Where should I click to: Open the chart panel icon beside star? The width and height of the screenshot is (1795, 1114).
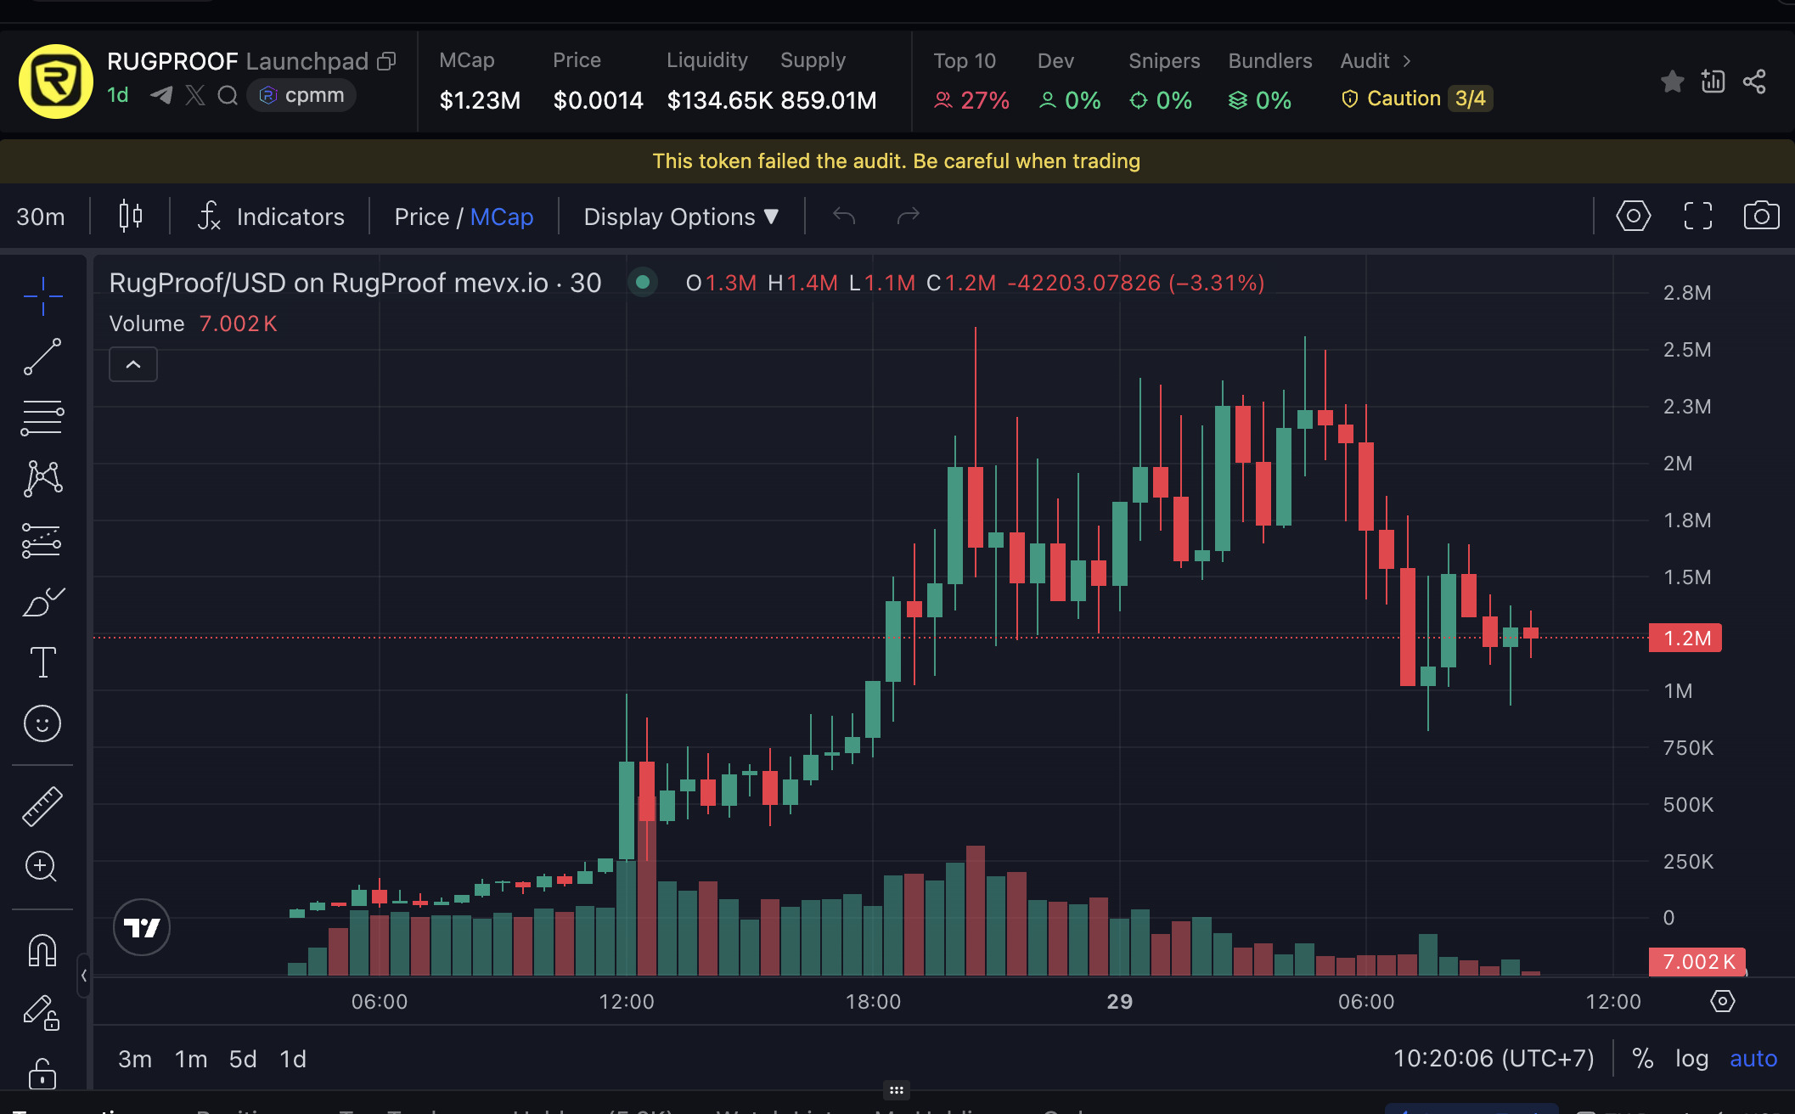pyautogui.click(x=1713, y=82)
